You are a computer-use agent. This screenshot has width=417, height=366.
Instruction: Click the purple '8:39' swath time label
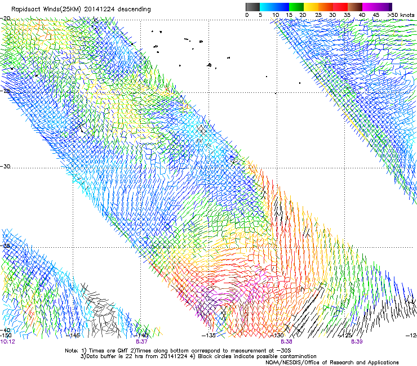[357, 342]
